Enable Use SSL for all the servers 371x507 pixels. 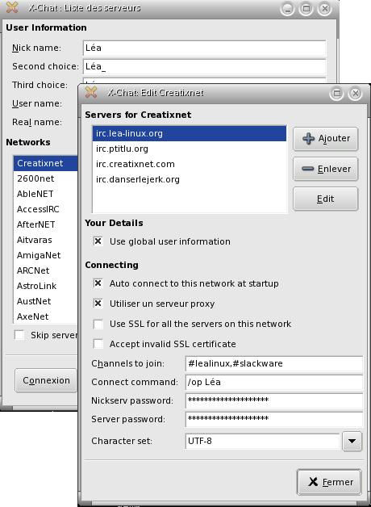coord(98,324)
